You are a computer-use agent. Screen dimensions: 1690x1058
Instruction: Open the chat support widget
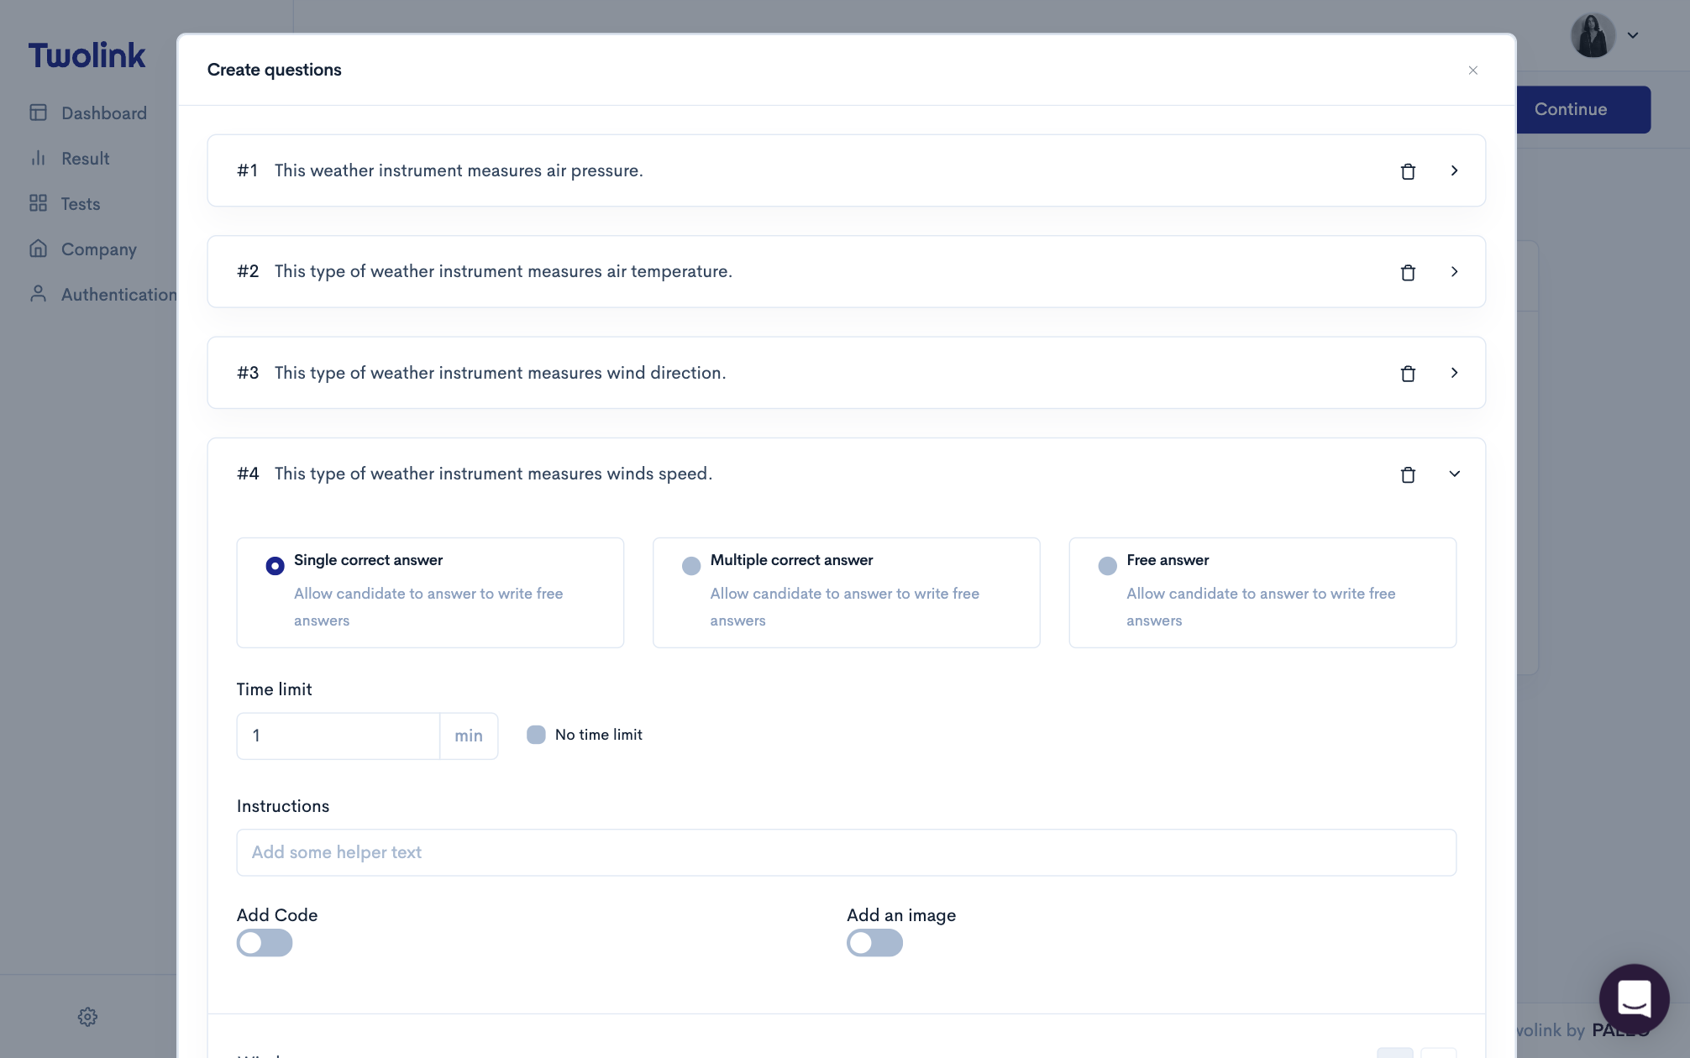click(1634, 999)
